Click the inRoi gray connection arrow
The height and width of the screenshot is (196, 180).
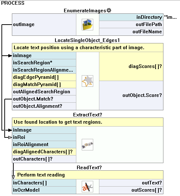click(10, 137)
